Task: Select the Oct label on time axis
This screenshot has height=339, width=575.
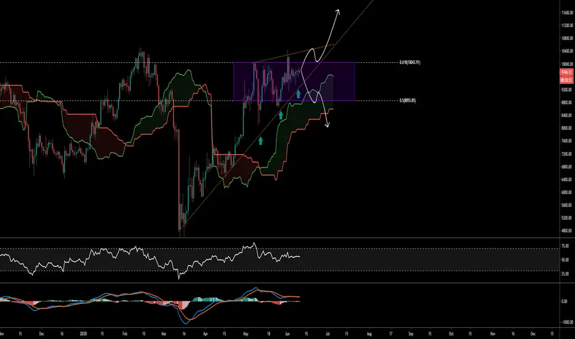Action: [x=451, y=334]
